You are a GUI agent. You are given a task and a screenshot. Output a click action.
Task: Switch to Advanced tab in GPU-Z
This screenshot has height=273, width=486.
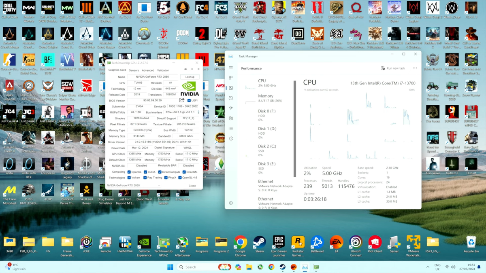pos(148,70)
